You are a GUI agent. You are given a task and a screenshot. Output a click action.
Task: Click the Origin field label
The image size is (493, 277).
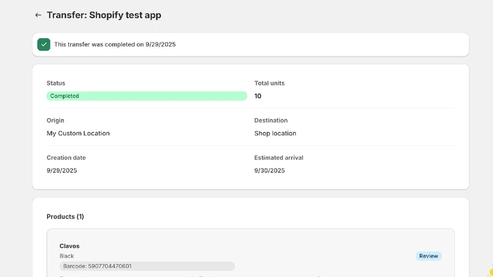(x=55, y=121)
